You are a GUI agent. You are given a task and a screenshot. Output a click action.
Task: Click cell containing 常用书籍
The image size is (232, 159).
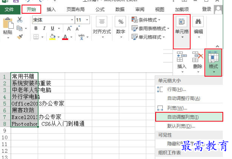[24, 76]
